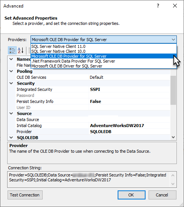Switch to Categorized property view

point(12,51)
